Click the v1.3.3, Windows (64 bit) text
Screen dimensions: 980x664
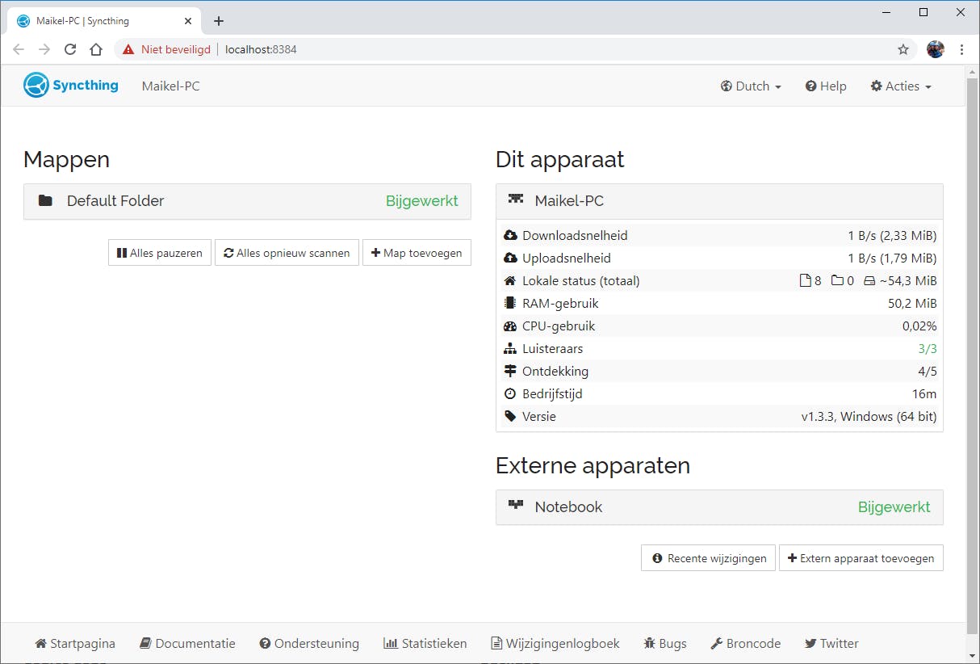[x=869, y=417]
